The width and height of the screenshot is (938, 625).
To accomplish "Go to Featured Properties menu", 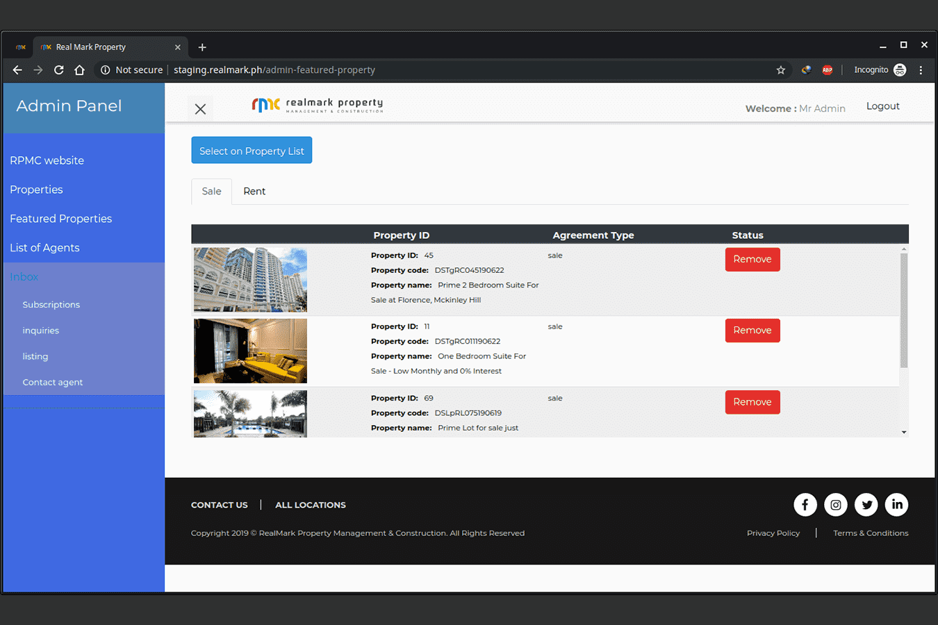I will 61,219.
